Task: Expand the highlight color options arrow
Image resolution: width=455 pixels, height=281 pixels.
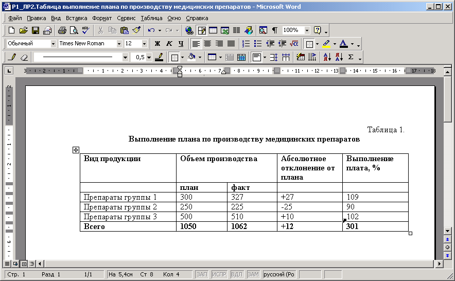Action: pyautogui.click(x=335, y=44)
